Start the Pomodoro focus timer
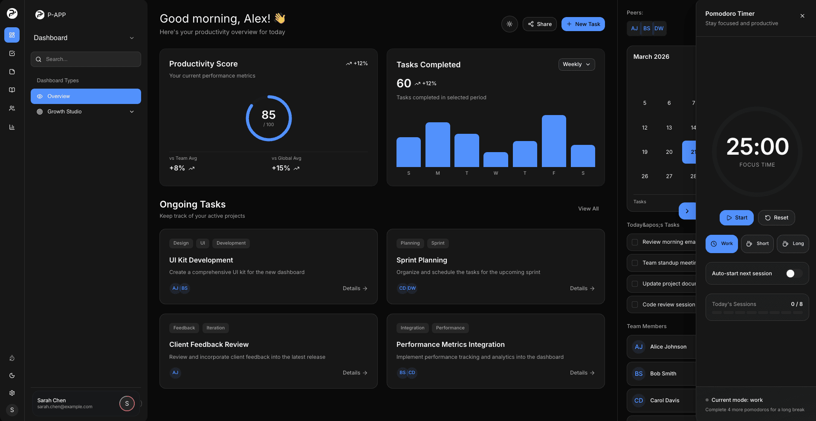The height and width of the screenshot is (421, 816). (736, 217)
